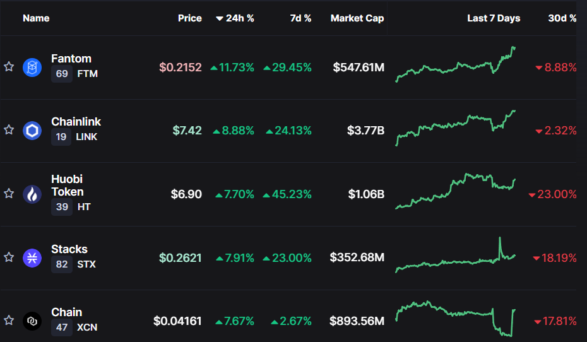
Task: Toggle the favorite star for Chainlink
Action: click(9, 130)
